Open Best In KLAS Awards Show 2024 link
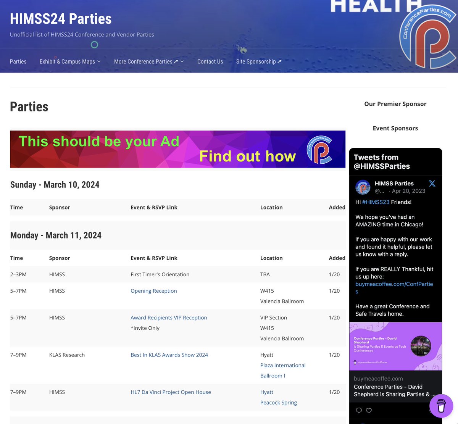 169,355
